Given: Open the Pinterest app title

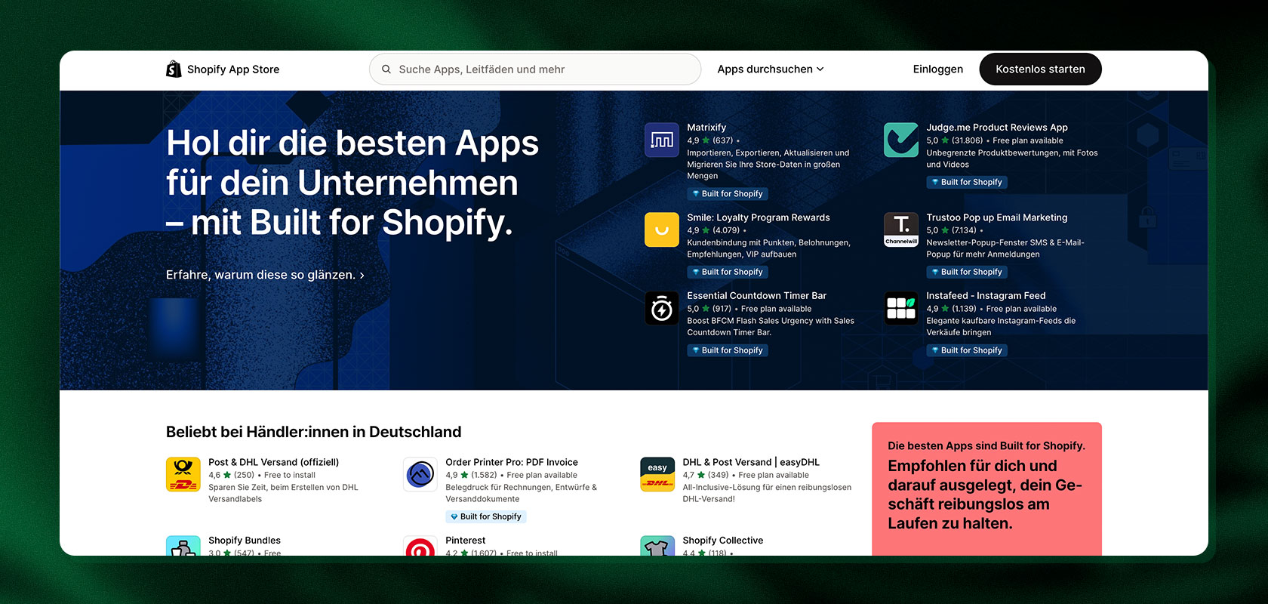Looking at the screenshot, I should coord(466,541).
